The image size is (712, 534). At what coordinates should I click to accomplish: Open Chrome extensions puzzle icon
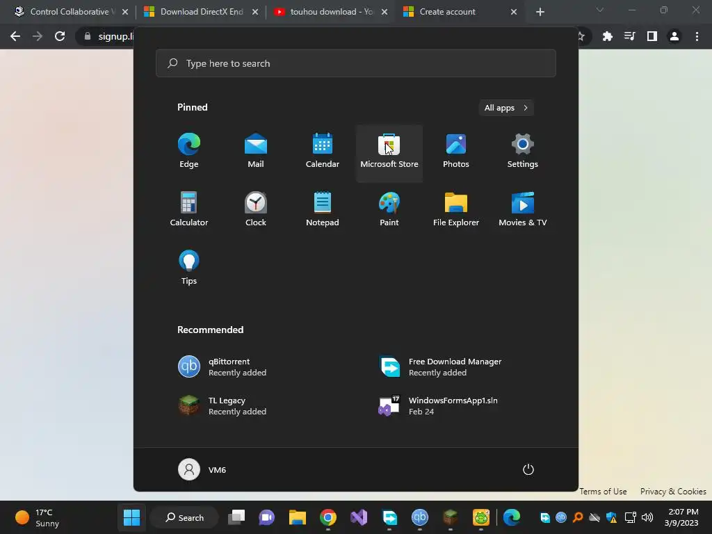(x=608, y=36)
